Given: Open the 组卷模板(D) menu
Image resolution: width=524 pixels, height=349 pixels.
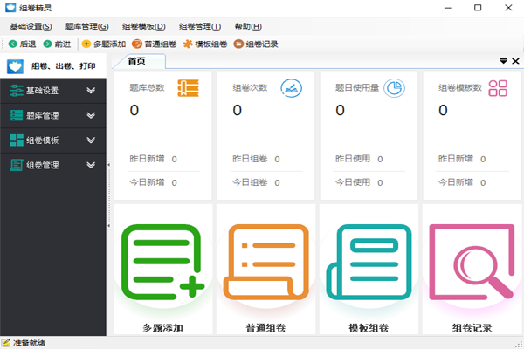Looking at the screenshot, I should (144, 26).
